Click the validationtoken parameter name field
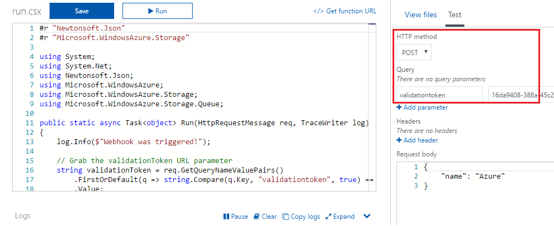554x226 pixels. (439, 95)
